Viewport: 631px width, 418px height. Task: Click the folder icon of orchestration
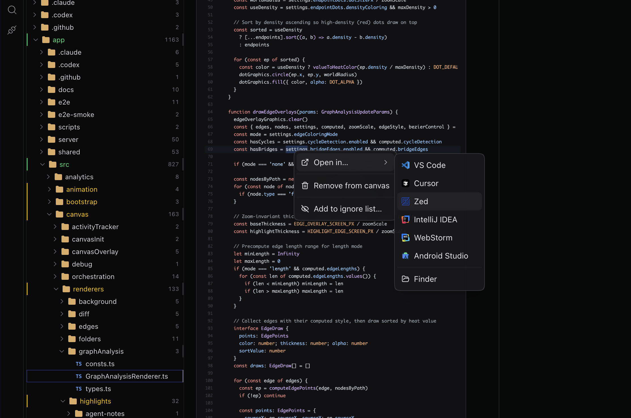click(x=65, y=277)
